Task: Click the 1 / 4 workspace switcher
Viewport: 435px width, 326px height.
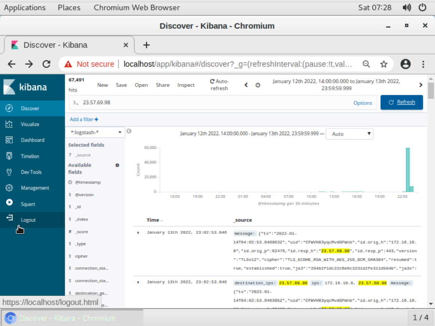Action: (x=420, y=317)
